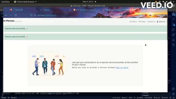Click the page info icon in the address bar
The width and height of the screenshot is (176, 99).
pos(35,15)
